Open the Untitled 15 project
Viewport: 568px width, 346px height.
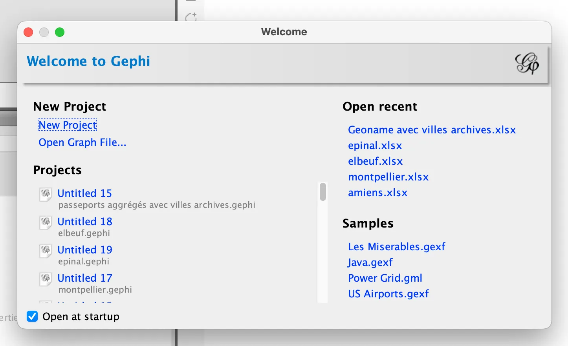pos(84,193)
